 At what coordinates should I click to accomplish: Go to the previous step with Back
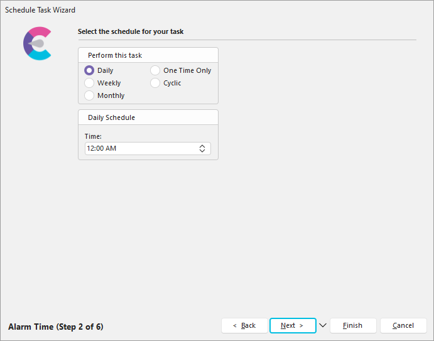click(244, 325)
